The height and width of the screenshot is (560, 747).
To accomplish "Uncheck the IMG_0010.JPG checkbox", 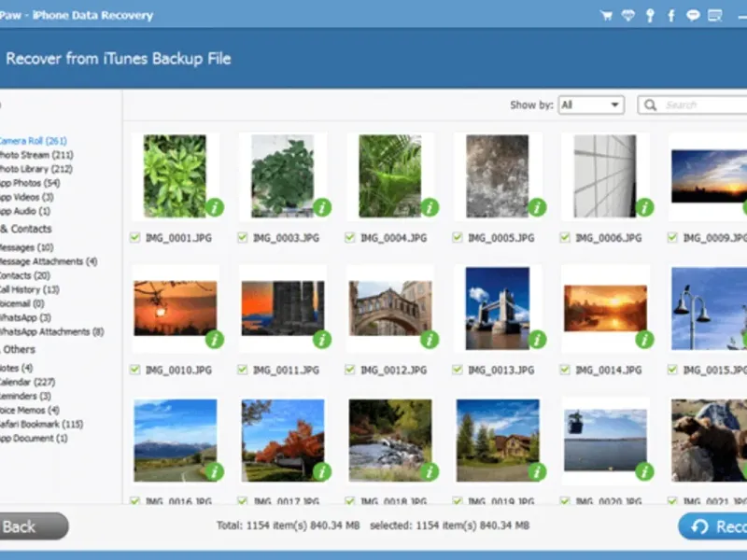I will click(x=134, y=370).
